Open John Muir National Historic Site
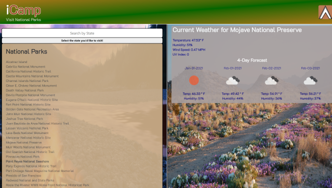 point(29,114)
